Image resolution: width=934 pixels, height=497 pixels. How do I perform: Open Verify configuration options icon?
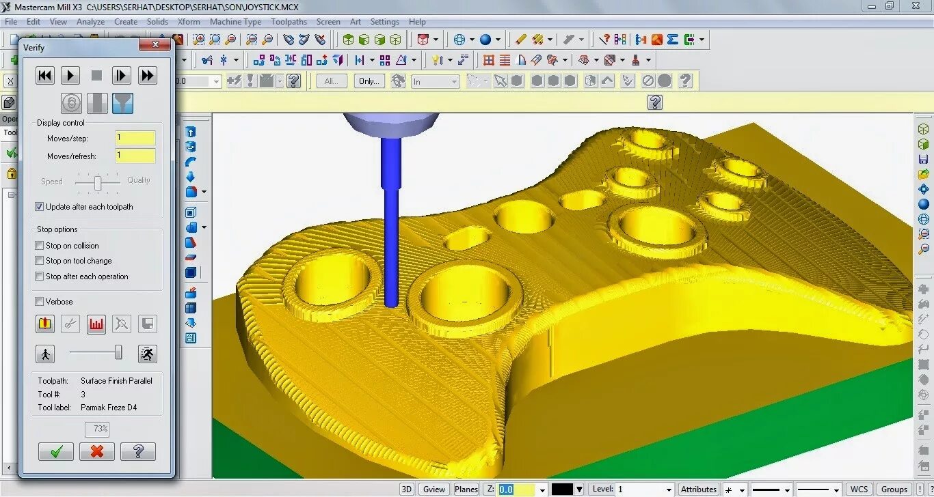coord(45,324)
